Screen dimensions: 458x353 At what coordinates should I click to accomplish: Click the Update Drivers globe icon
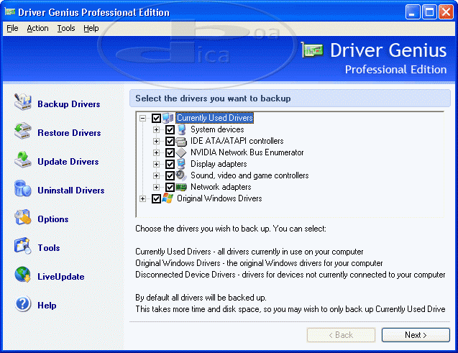23,161
